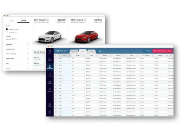Open Insights in import.io sidebar
181x135 pixels.
[50, 90]
